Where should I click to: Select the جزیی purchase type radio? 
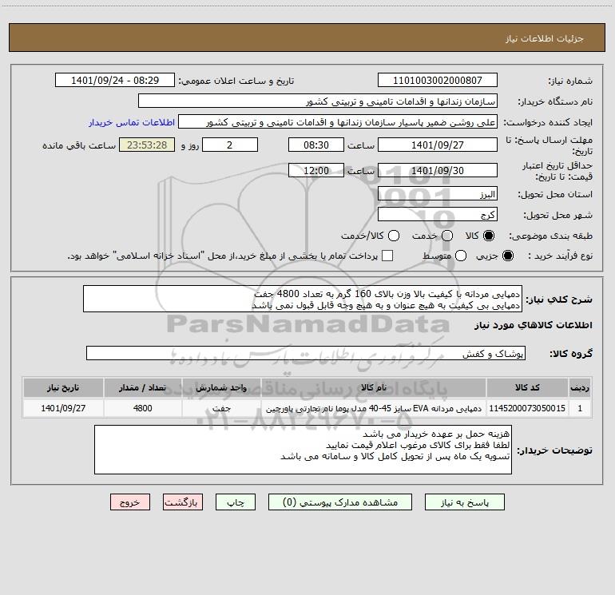tap(508, 256)
